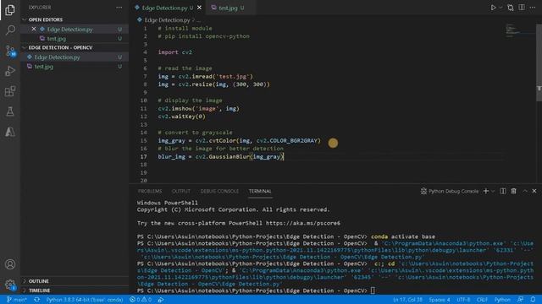Select Python language mode in status bar
542x304 pixels.
(502, 300)
